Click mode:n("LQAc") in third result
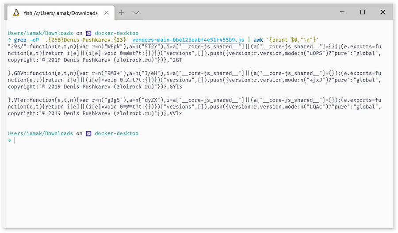 pyautogui.click(x=305, y=107)
